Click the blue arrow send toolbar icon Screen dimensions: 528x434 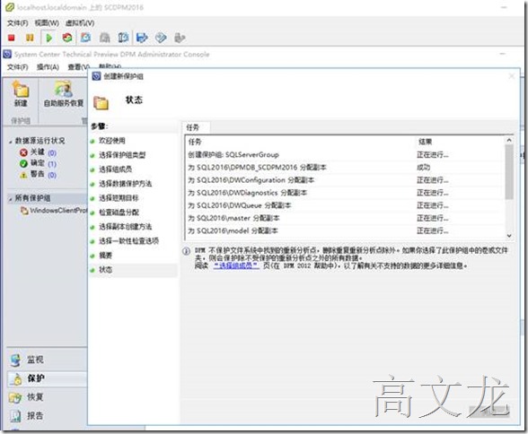(x=142, y=38)
